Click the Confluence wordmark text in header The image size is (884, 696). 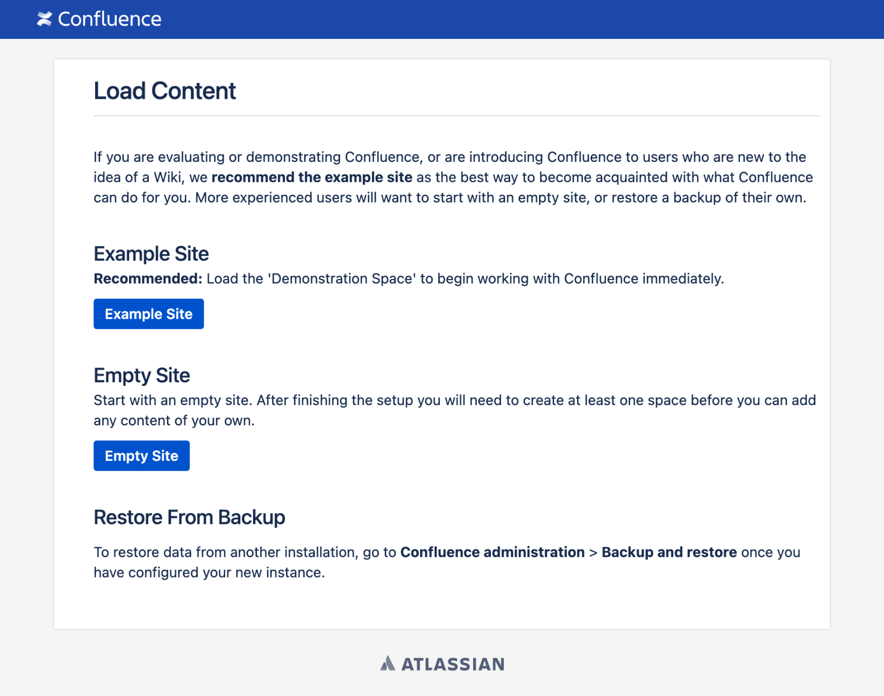pyautogui.click(x=109, y=19)
